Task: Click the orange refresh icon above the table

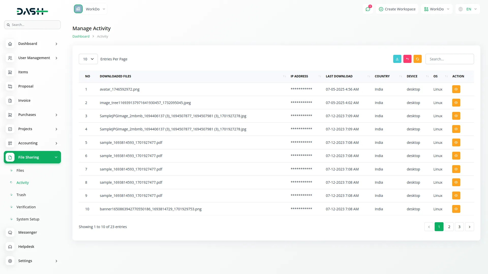Action: coord(417,59)
